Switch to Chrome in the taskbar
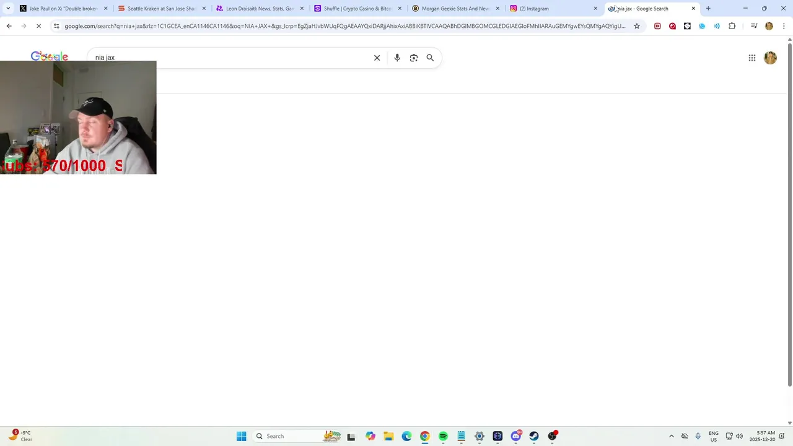The height and width of the screenshot is (446, 793). point(424,436)
